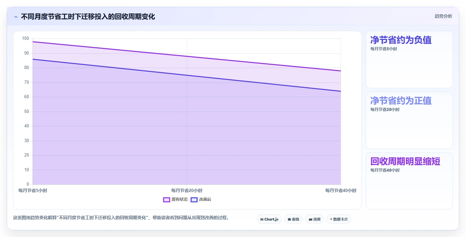Click the 每月节省20小时 card subtitle
This screenshot has height=237, width=466.
[385, 110]
